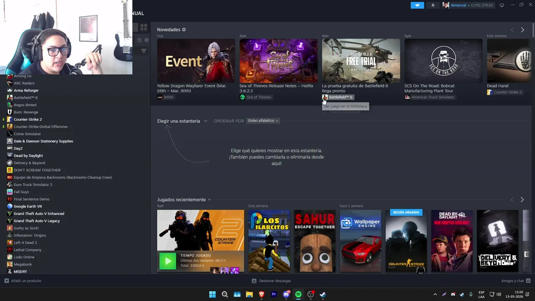
Task: Select ARC Raiders in library list
Action: point(24,83)
